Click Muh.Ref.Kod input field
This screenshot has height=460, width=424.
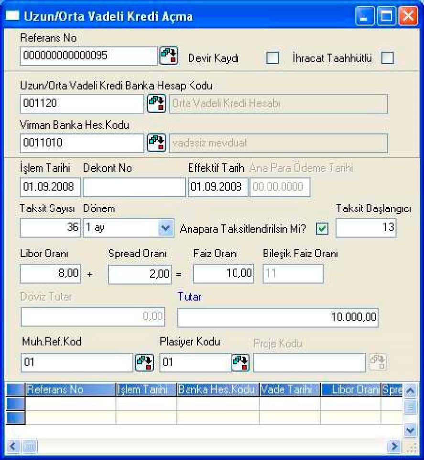pos(77,363)
